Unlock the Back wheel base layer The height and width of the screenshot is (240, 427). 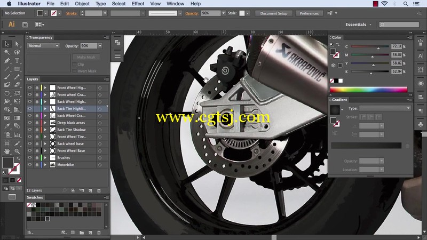(x=37, y=143)
